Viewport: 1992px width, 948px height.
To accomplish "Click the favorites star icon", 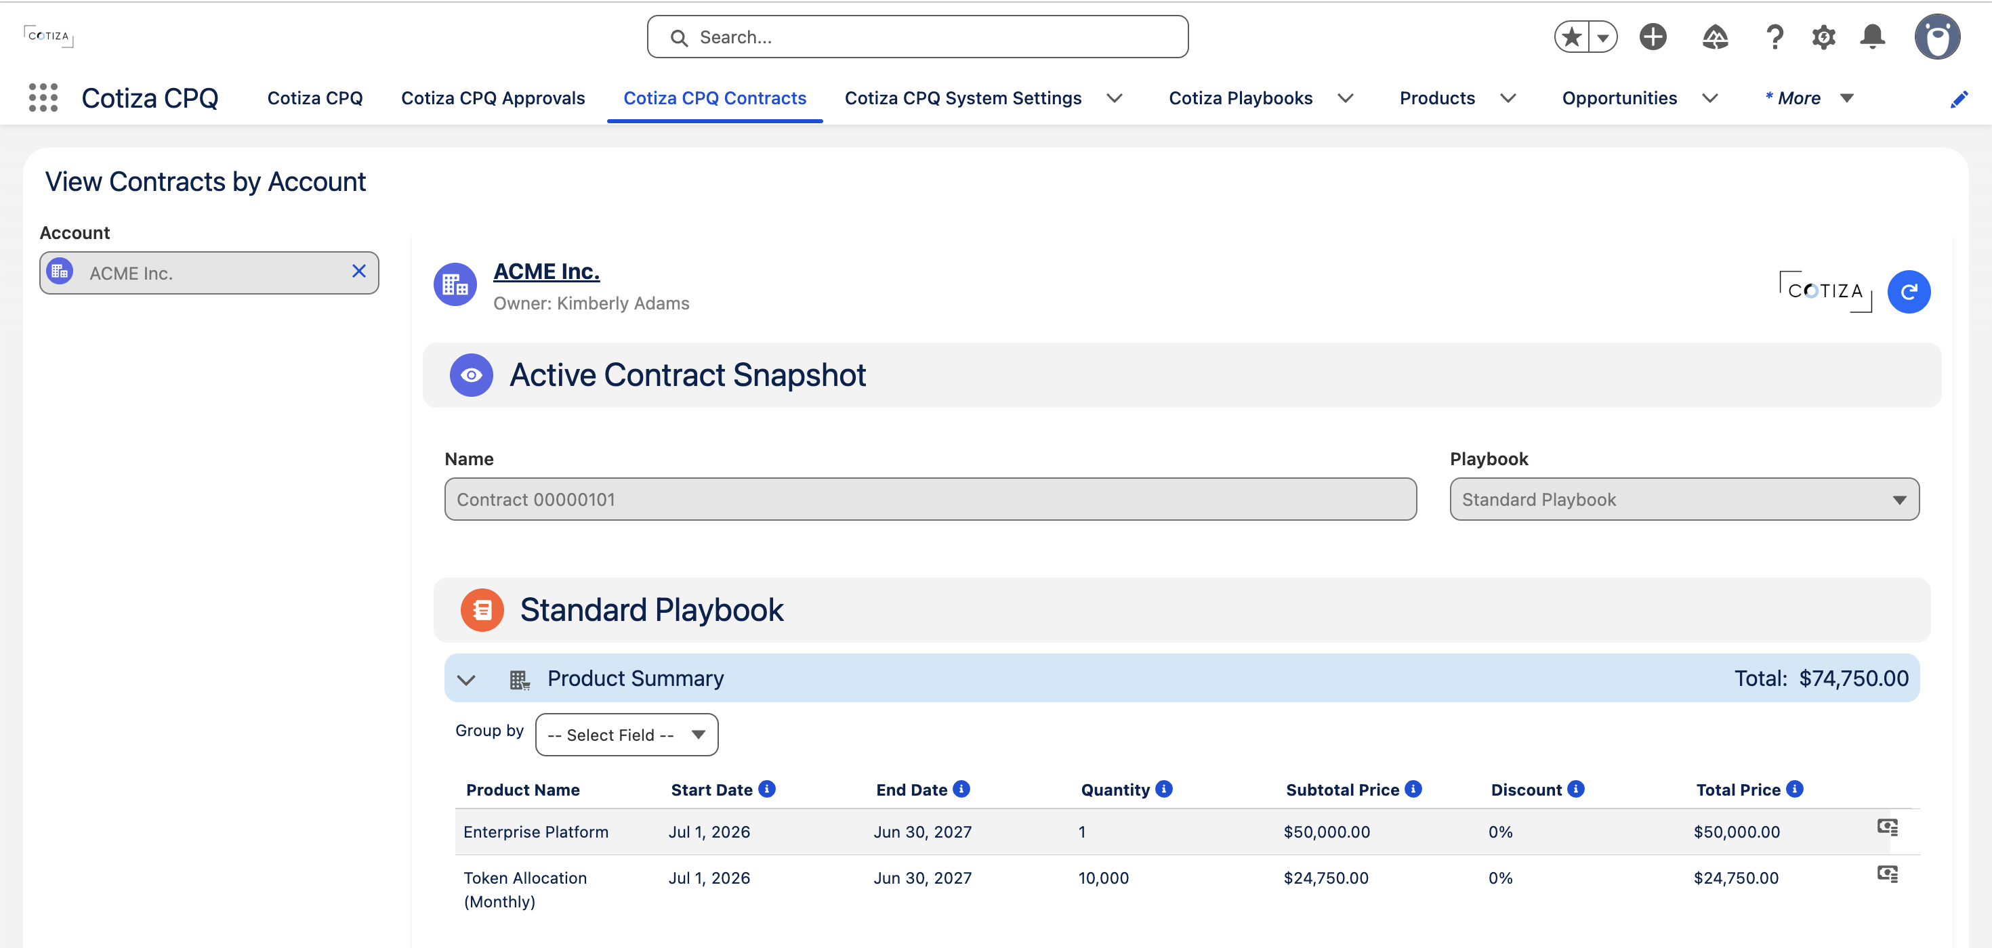I will click(x=1571, y=37).
